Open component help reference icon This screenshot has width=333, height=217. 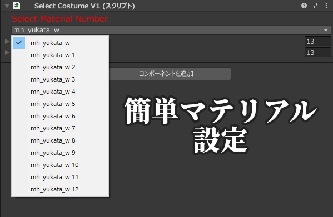click(x=304, y=6)
